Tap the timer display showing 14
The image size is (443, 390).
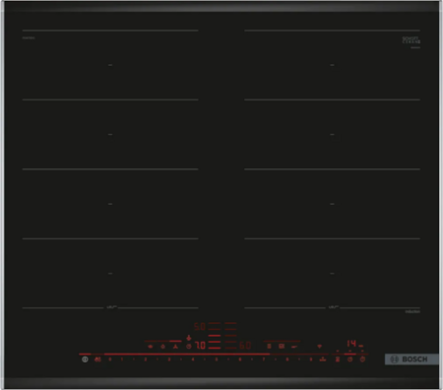pos(351,344)
